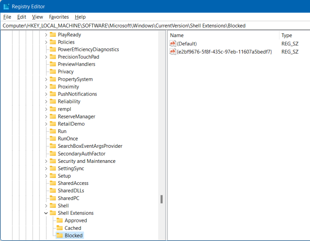This screenshot has height=241, width=310.
Task: Expand the PrecisionTouchPad key
Action: pos(46,57)
